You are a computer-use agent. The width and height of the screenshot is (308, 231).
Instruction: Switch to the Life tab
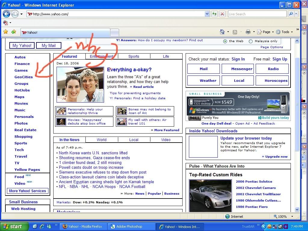point(166,57)
